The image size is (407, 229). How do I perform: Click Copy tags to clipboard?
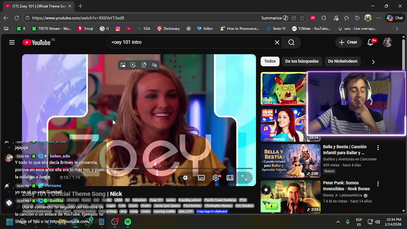pos(212,211)
